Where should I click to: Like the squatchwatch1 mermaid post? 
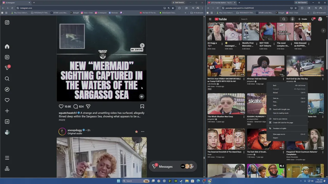[x=61, y=106]
